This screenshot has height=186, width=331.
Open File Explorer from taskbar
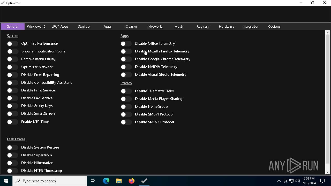119,181
